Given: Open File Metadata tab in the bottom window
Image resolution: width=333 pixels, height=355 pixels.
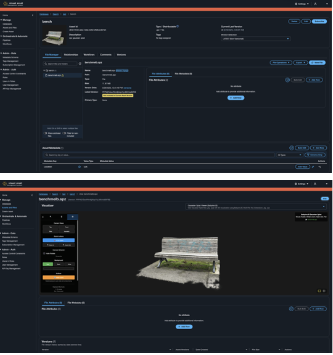Looking at the screenshot, I should point(76,303).
